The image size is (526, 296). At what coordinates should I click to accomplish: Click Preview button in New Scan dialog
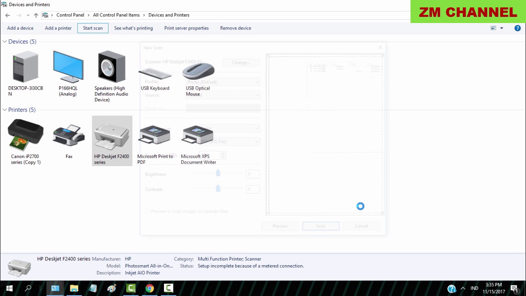280,226
